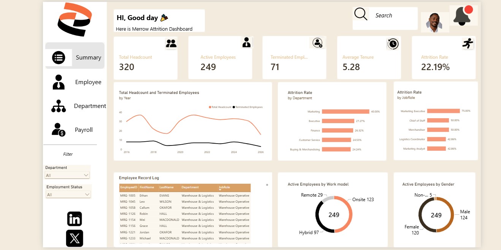Select employee ID MRG-1045 cell
The height and width of the screenshot is (250, 501).
coord(127,202)
